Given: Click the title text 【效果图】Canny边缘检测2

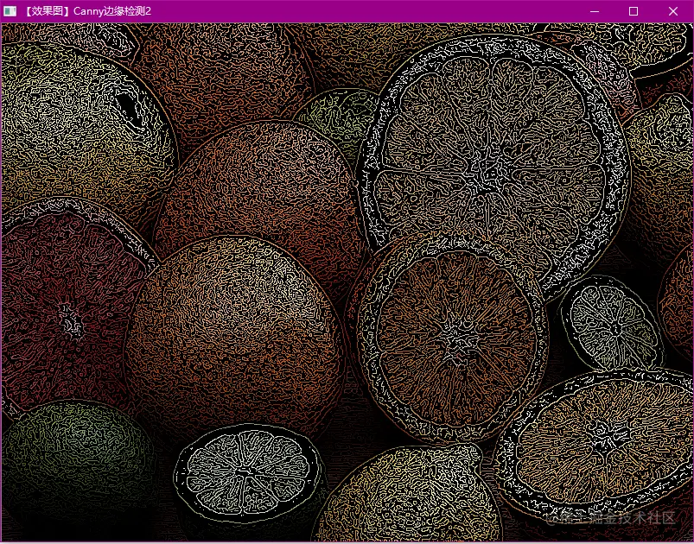Looking at the screenshot, I should [86, 11].
